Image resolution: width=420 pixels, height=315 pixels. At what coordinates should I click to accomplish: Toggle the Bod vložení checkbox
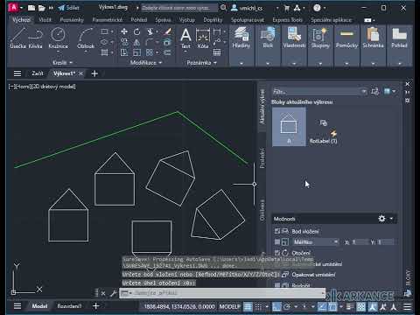277,231
